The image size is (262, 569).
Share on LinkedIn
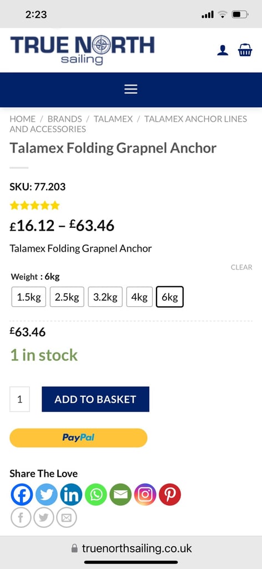(71, 495)
